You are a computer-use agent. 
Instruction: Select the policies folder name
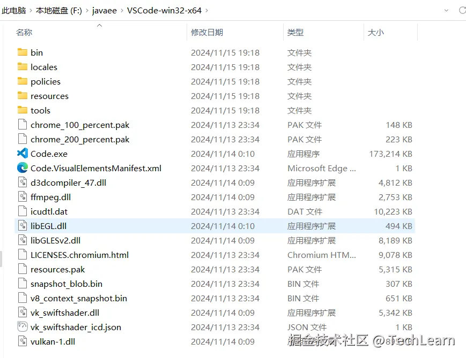pyautogui.click(x=46, y=81)
